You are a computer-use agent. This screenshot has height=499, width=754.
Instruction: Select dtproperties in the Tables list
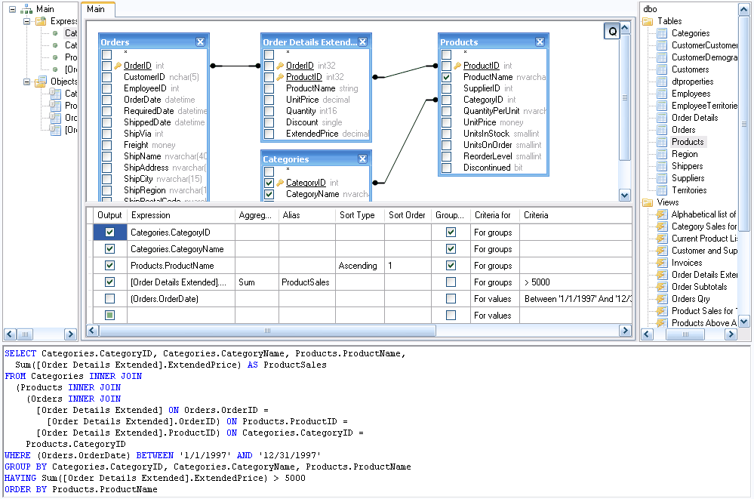(x=692, y=82)
